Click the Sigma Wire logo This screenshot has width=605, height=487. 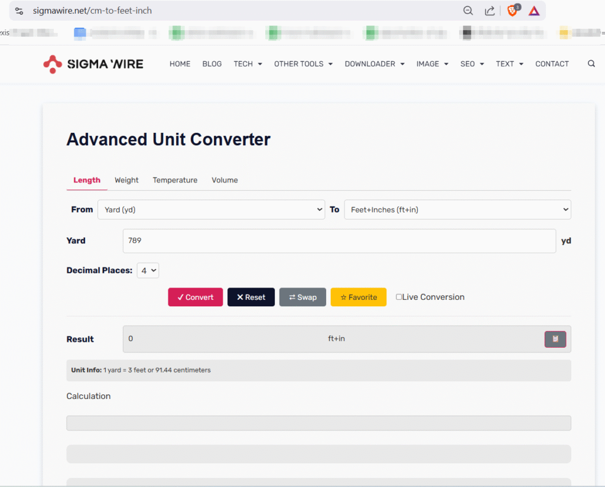[x=93, y=64]
